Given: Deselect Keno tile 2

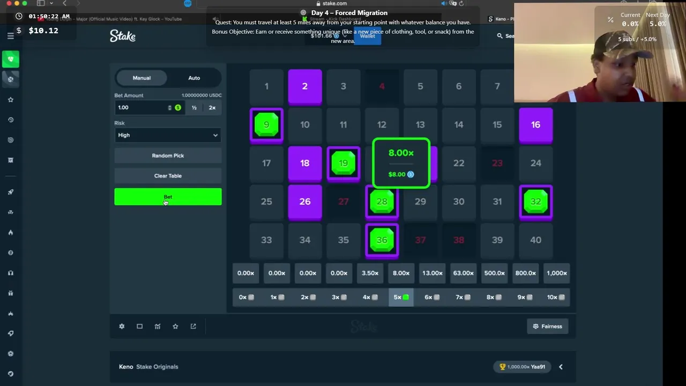Looking at the screenshot, I should pos(305,86).
